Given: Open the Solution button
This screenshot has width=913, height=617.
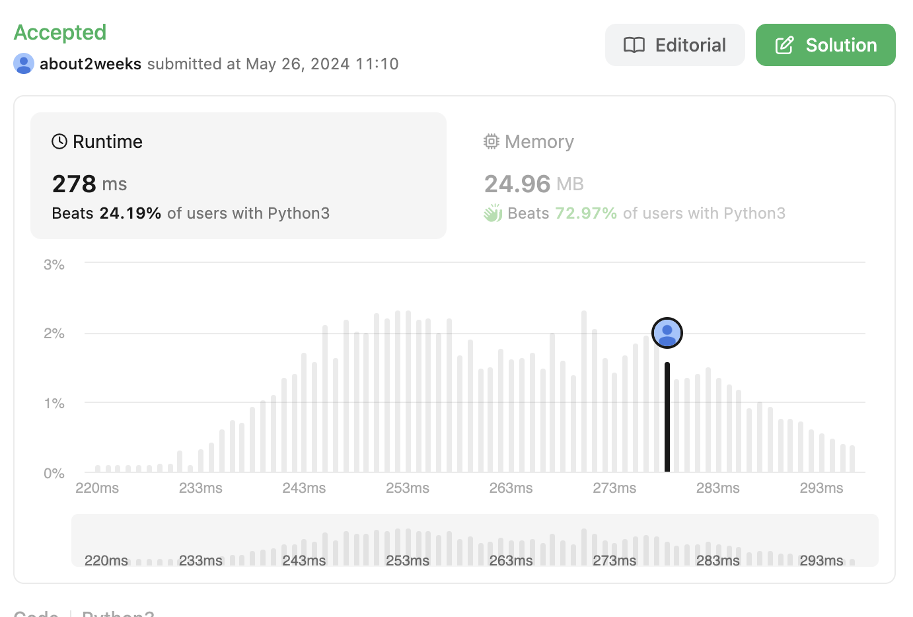Looking at the screenshot, I should click(825, 45).
